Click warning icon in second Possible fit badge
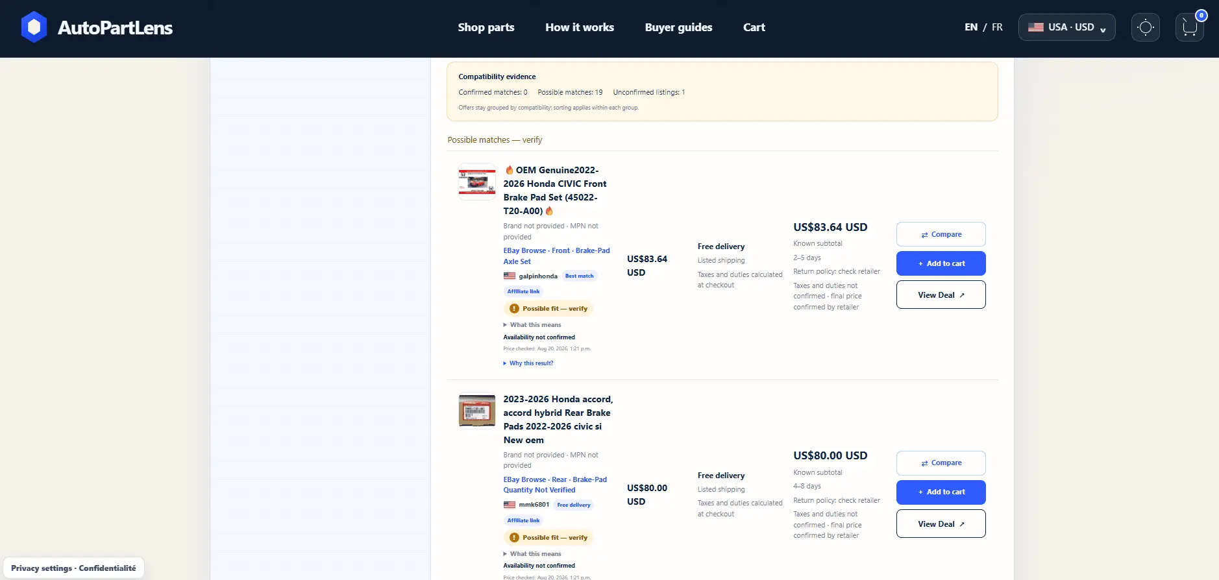The image size is (1219, 580). 514,538
